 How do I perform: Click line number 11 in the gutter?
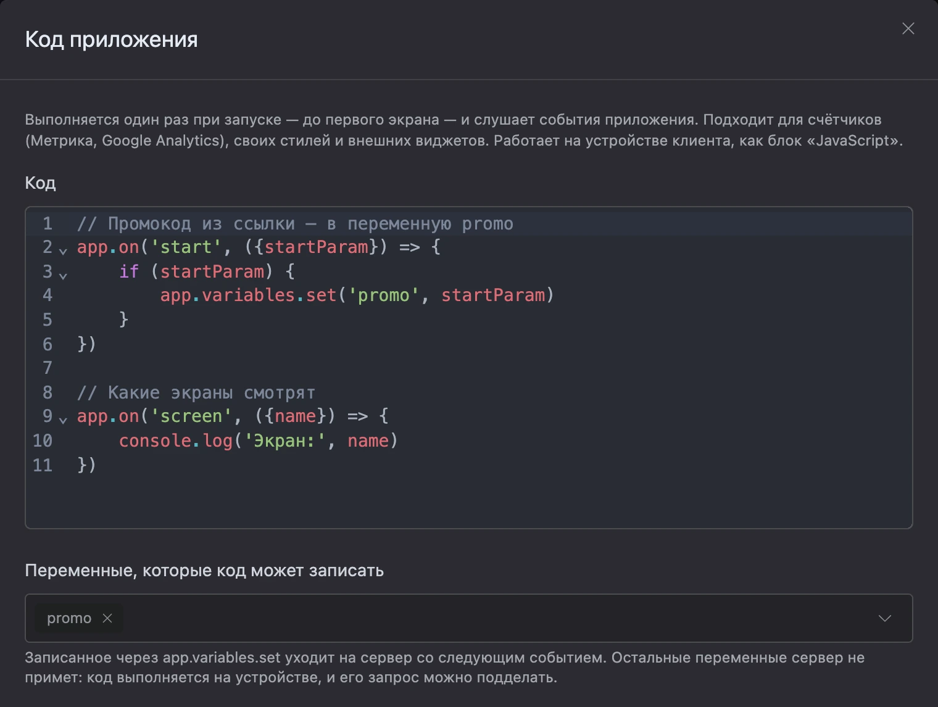coord(43,465)
